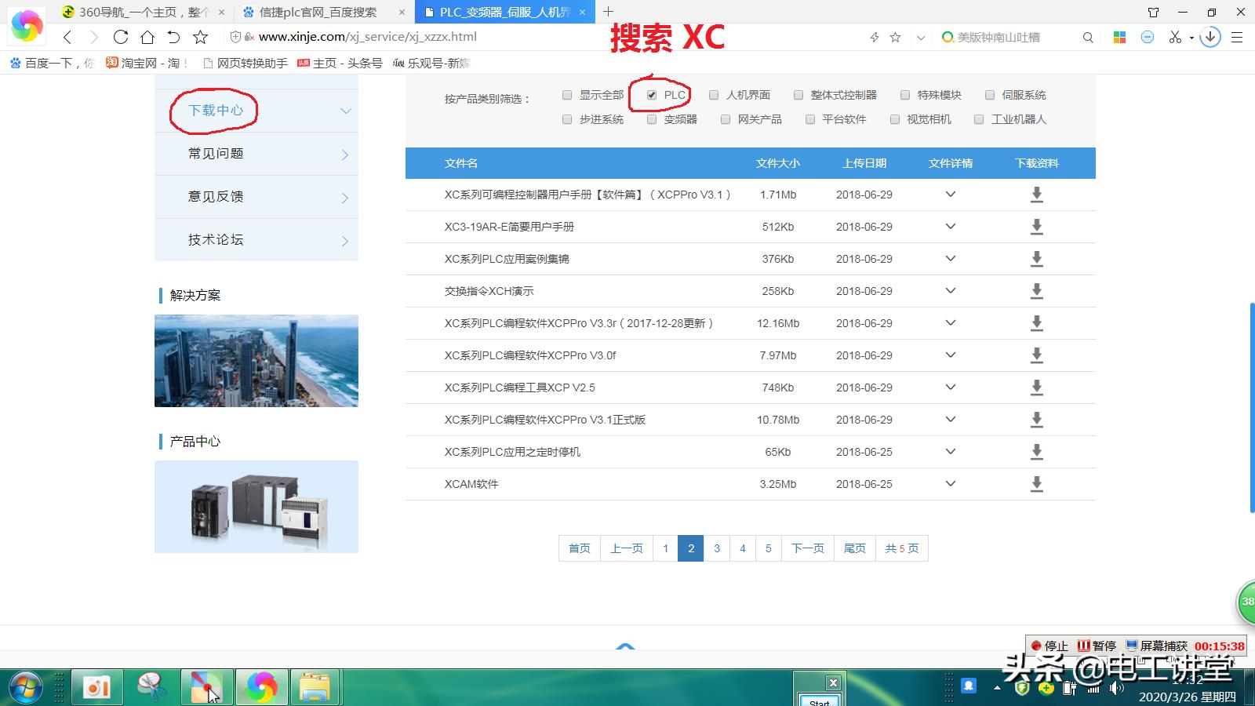This screenshot has height=706, width=1255.
Task: Go to page 3 of results
Action: tap(717, 548)
